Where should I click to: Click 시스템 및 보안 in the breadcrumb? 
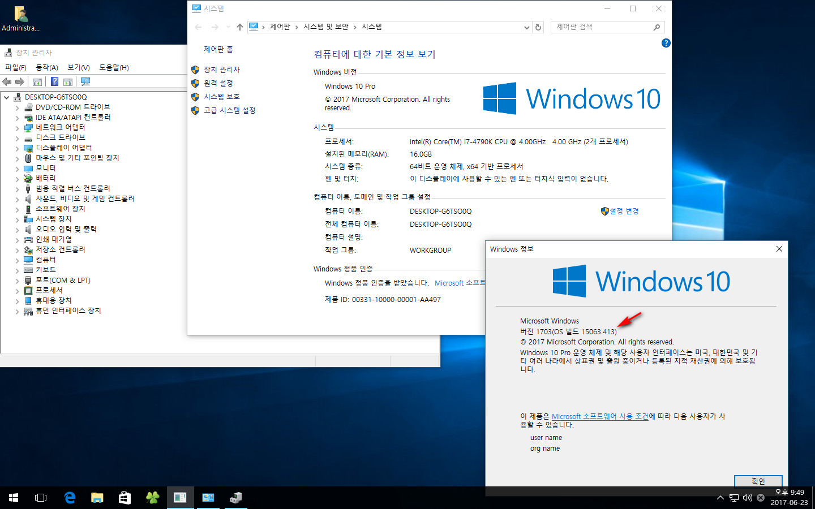point(325,27)
